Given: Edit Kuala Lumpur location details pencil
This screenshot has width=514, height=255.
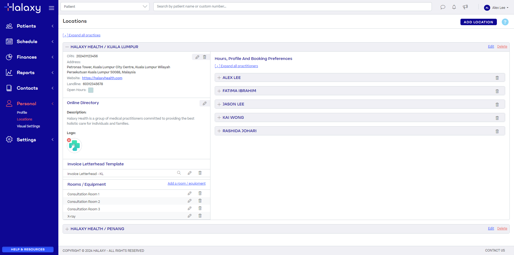Looking at the screenshot, I should (197, 57).
